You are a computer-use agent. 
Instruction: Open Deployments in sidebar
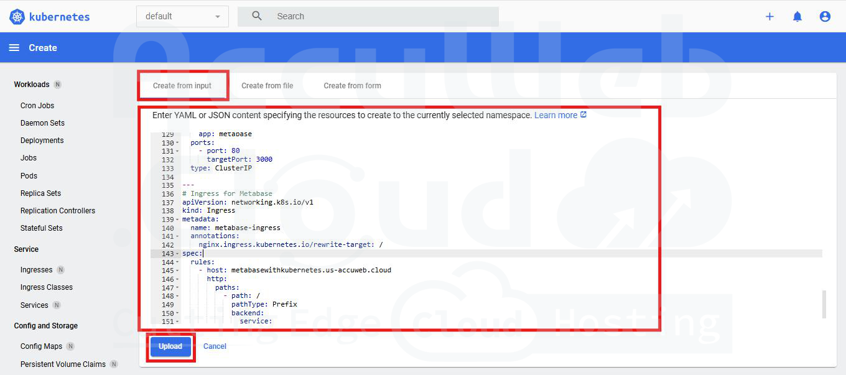pyautogui.click(x=42, y=141)
